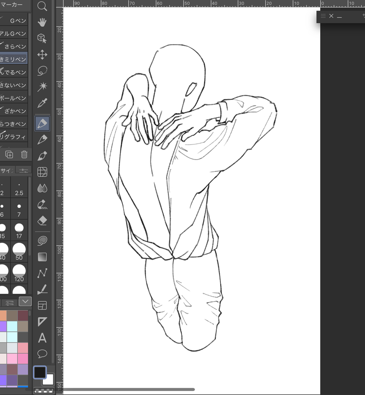The width and height of the screenshot is (365, 395).
Task: Click the Move Layer tool
Action: (x=42, y=55)
